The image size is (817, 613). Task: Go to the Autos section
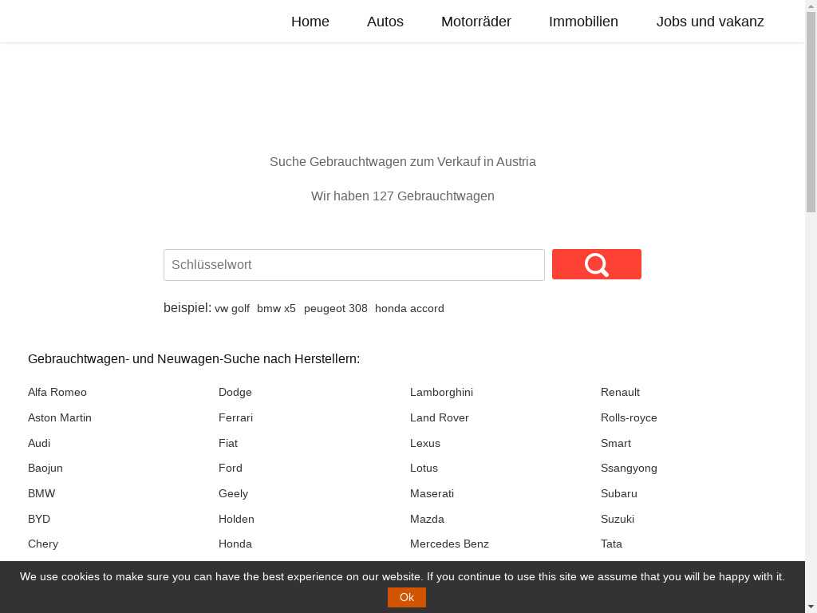point(385,22)
